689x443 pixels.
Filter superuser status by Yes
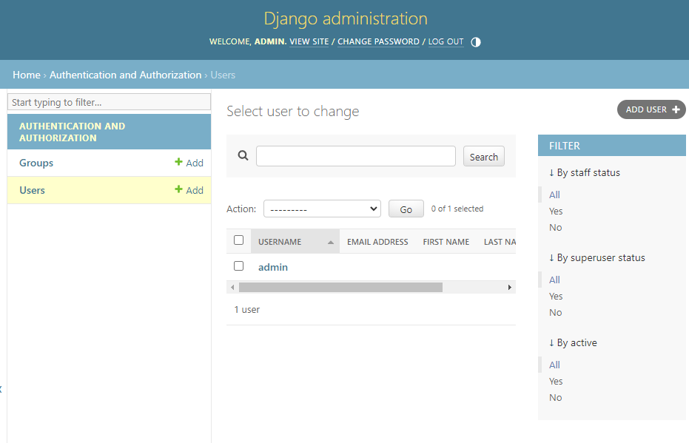(555, 297)
